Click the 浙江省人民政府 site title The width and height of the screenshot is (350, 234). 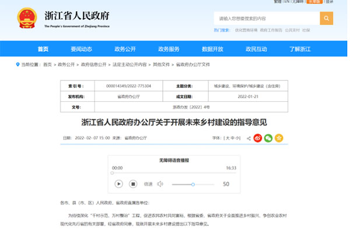pyautogui.click(x=77, y=16)
